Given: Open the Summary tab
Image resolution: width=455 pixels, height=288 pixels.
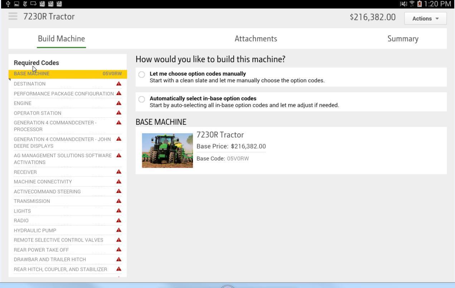Looking at the screenshot, I should click(x=403, y=38).
